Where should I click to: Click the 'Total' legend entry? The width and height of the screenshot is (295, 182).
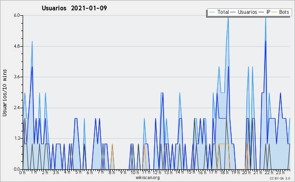[x=219, y=12]
